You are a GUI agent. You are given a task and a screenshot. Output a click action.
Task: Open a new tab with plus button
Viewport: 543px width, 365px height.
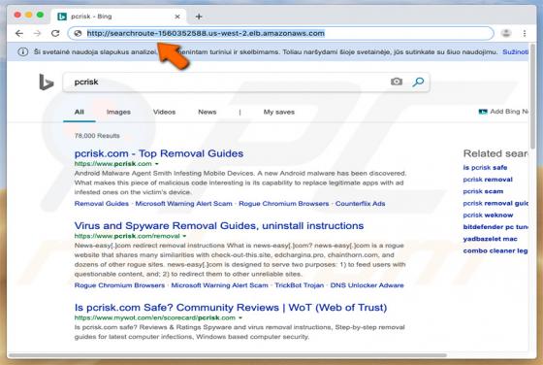[x=199, y=17]
